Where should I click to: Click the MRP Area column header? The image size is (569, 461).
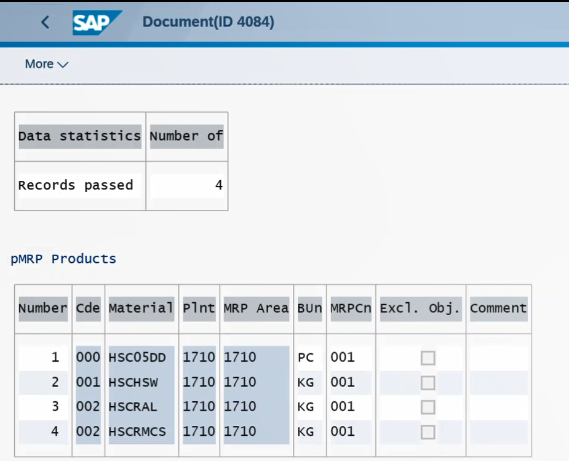pyautogui.click(x=256, y=308)
